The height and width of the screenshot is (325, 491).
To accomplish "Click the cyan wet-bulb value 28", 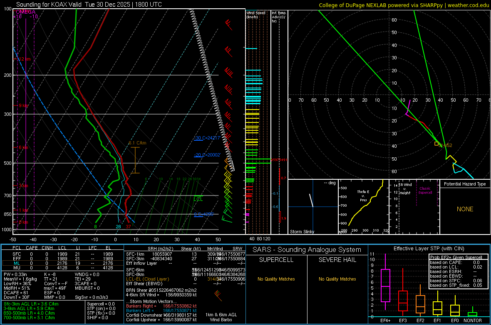I will point(118,227).
